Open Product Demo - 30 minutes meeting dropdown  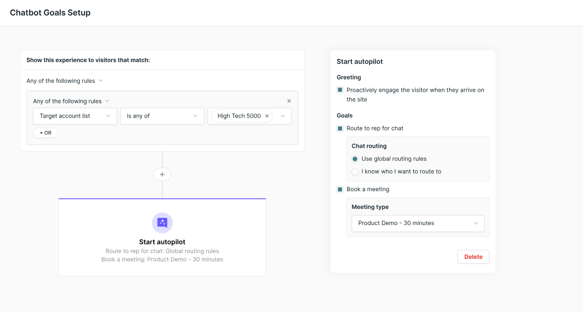pyautogui.click(x=418, y=224)
